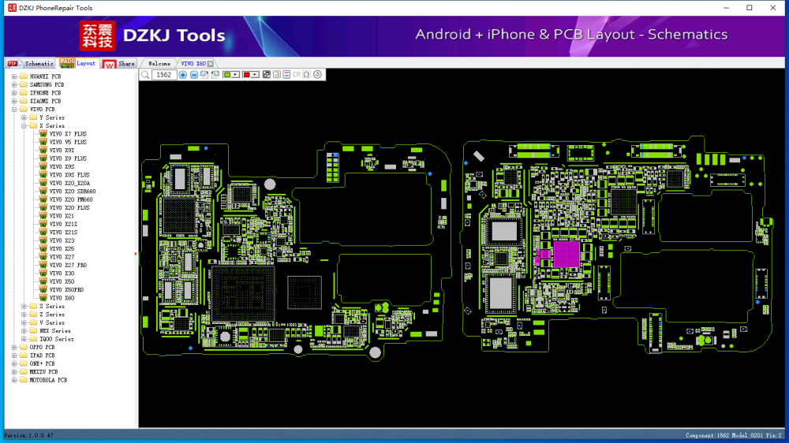The height and width of the screenshot is (443, 789).
Task: Switch to the Layout tab
Action: 78,63
